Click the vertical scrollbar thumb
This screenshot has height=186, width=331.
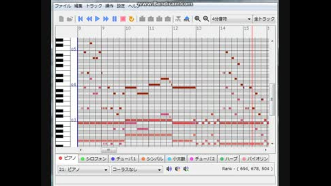(272, 99)
